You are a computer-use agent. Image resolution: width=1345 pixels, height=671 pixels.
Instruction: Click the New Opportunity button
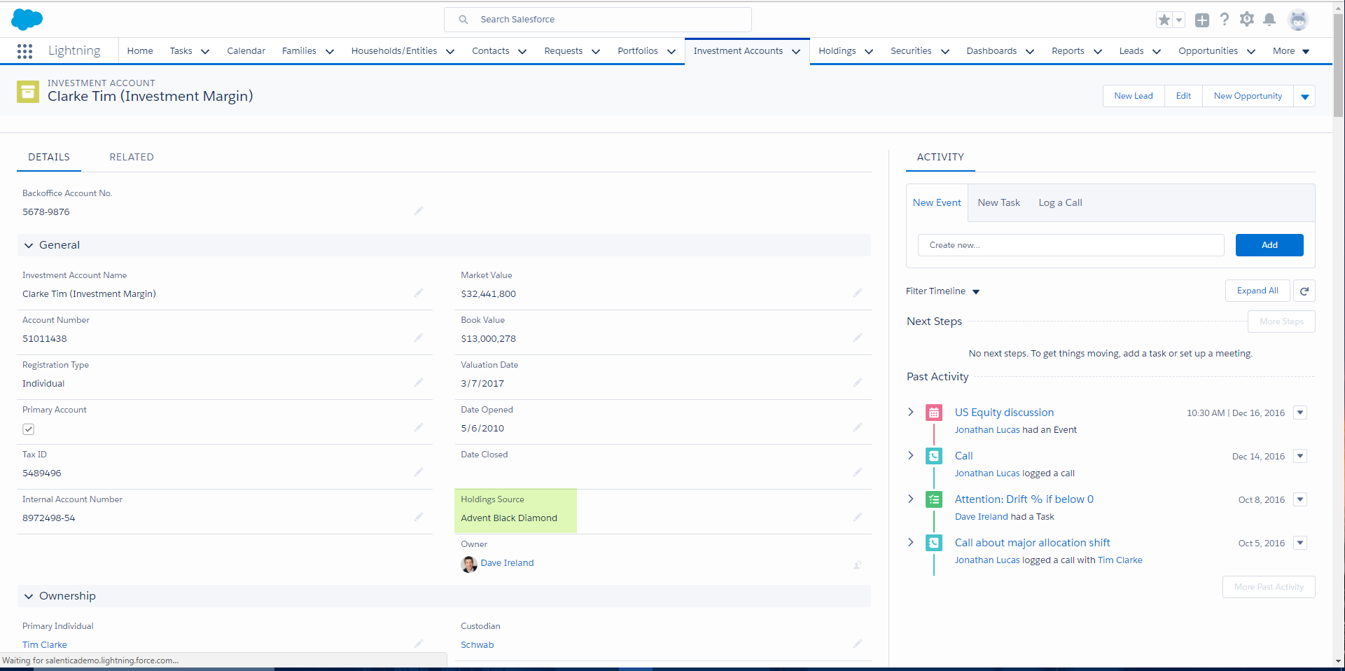coord(1248,96)
